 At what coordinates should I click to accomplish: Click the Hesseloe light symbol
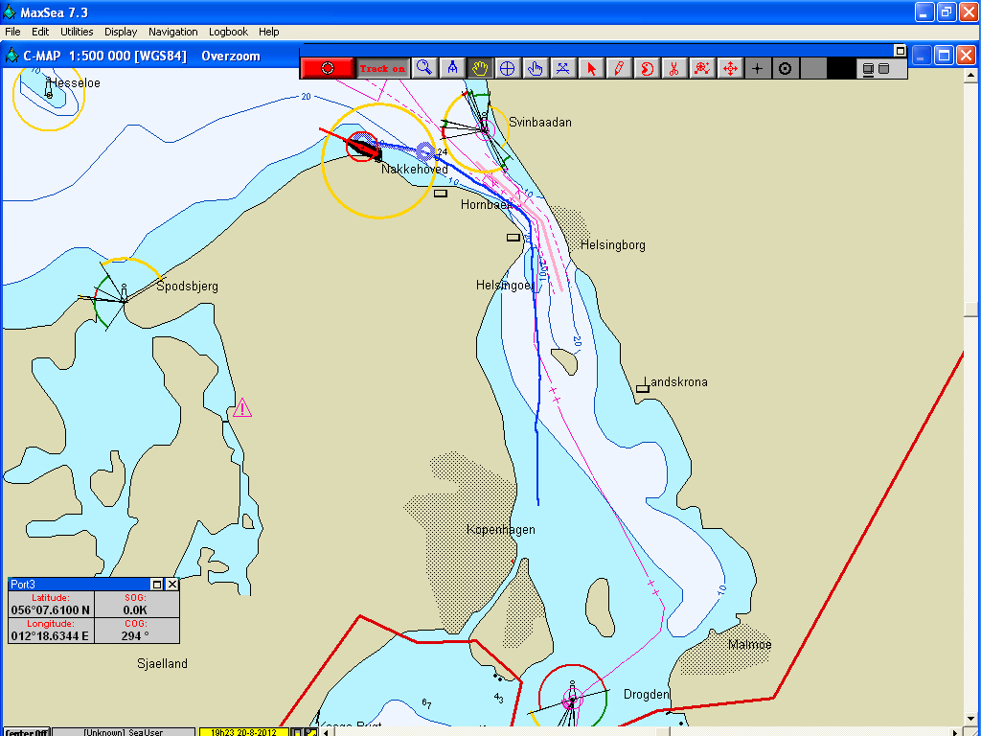48,88
